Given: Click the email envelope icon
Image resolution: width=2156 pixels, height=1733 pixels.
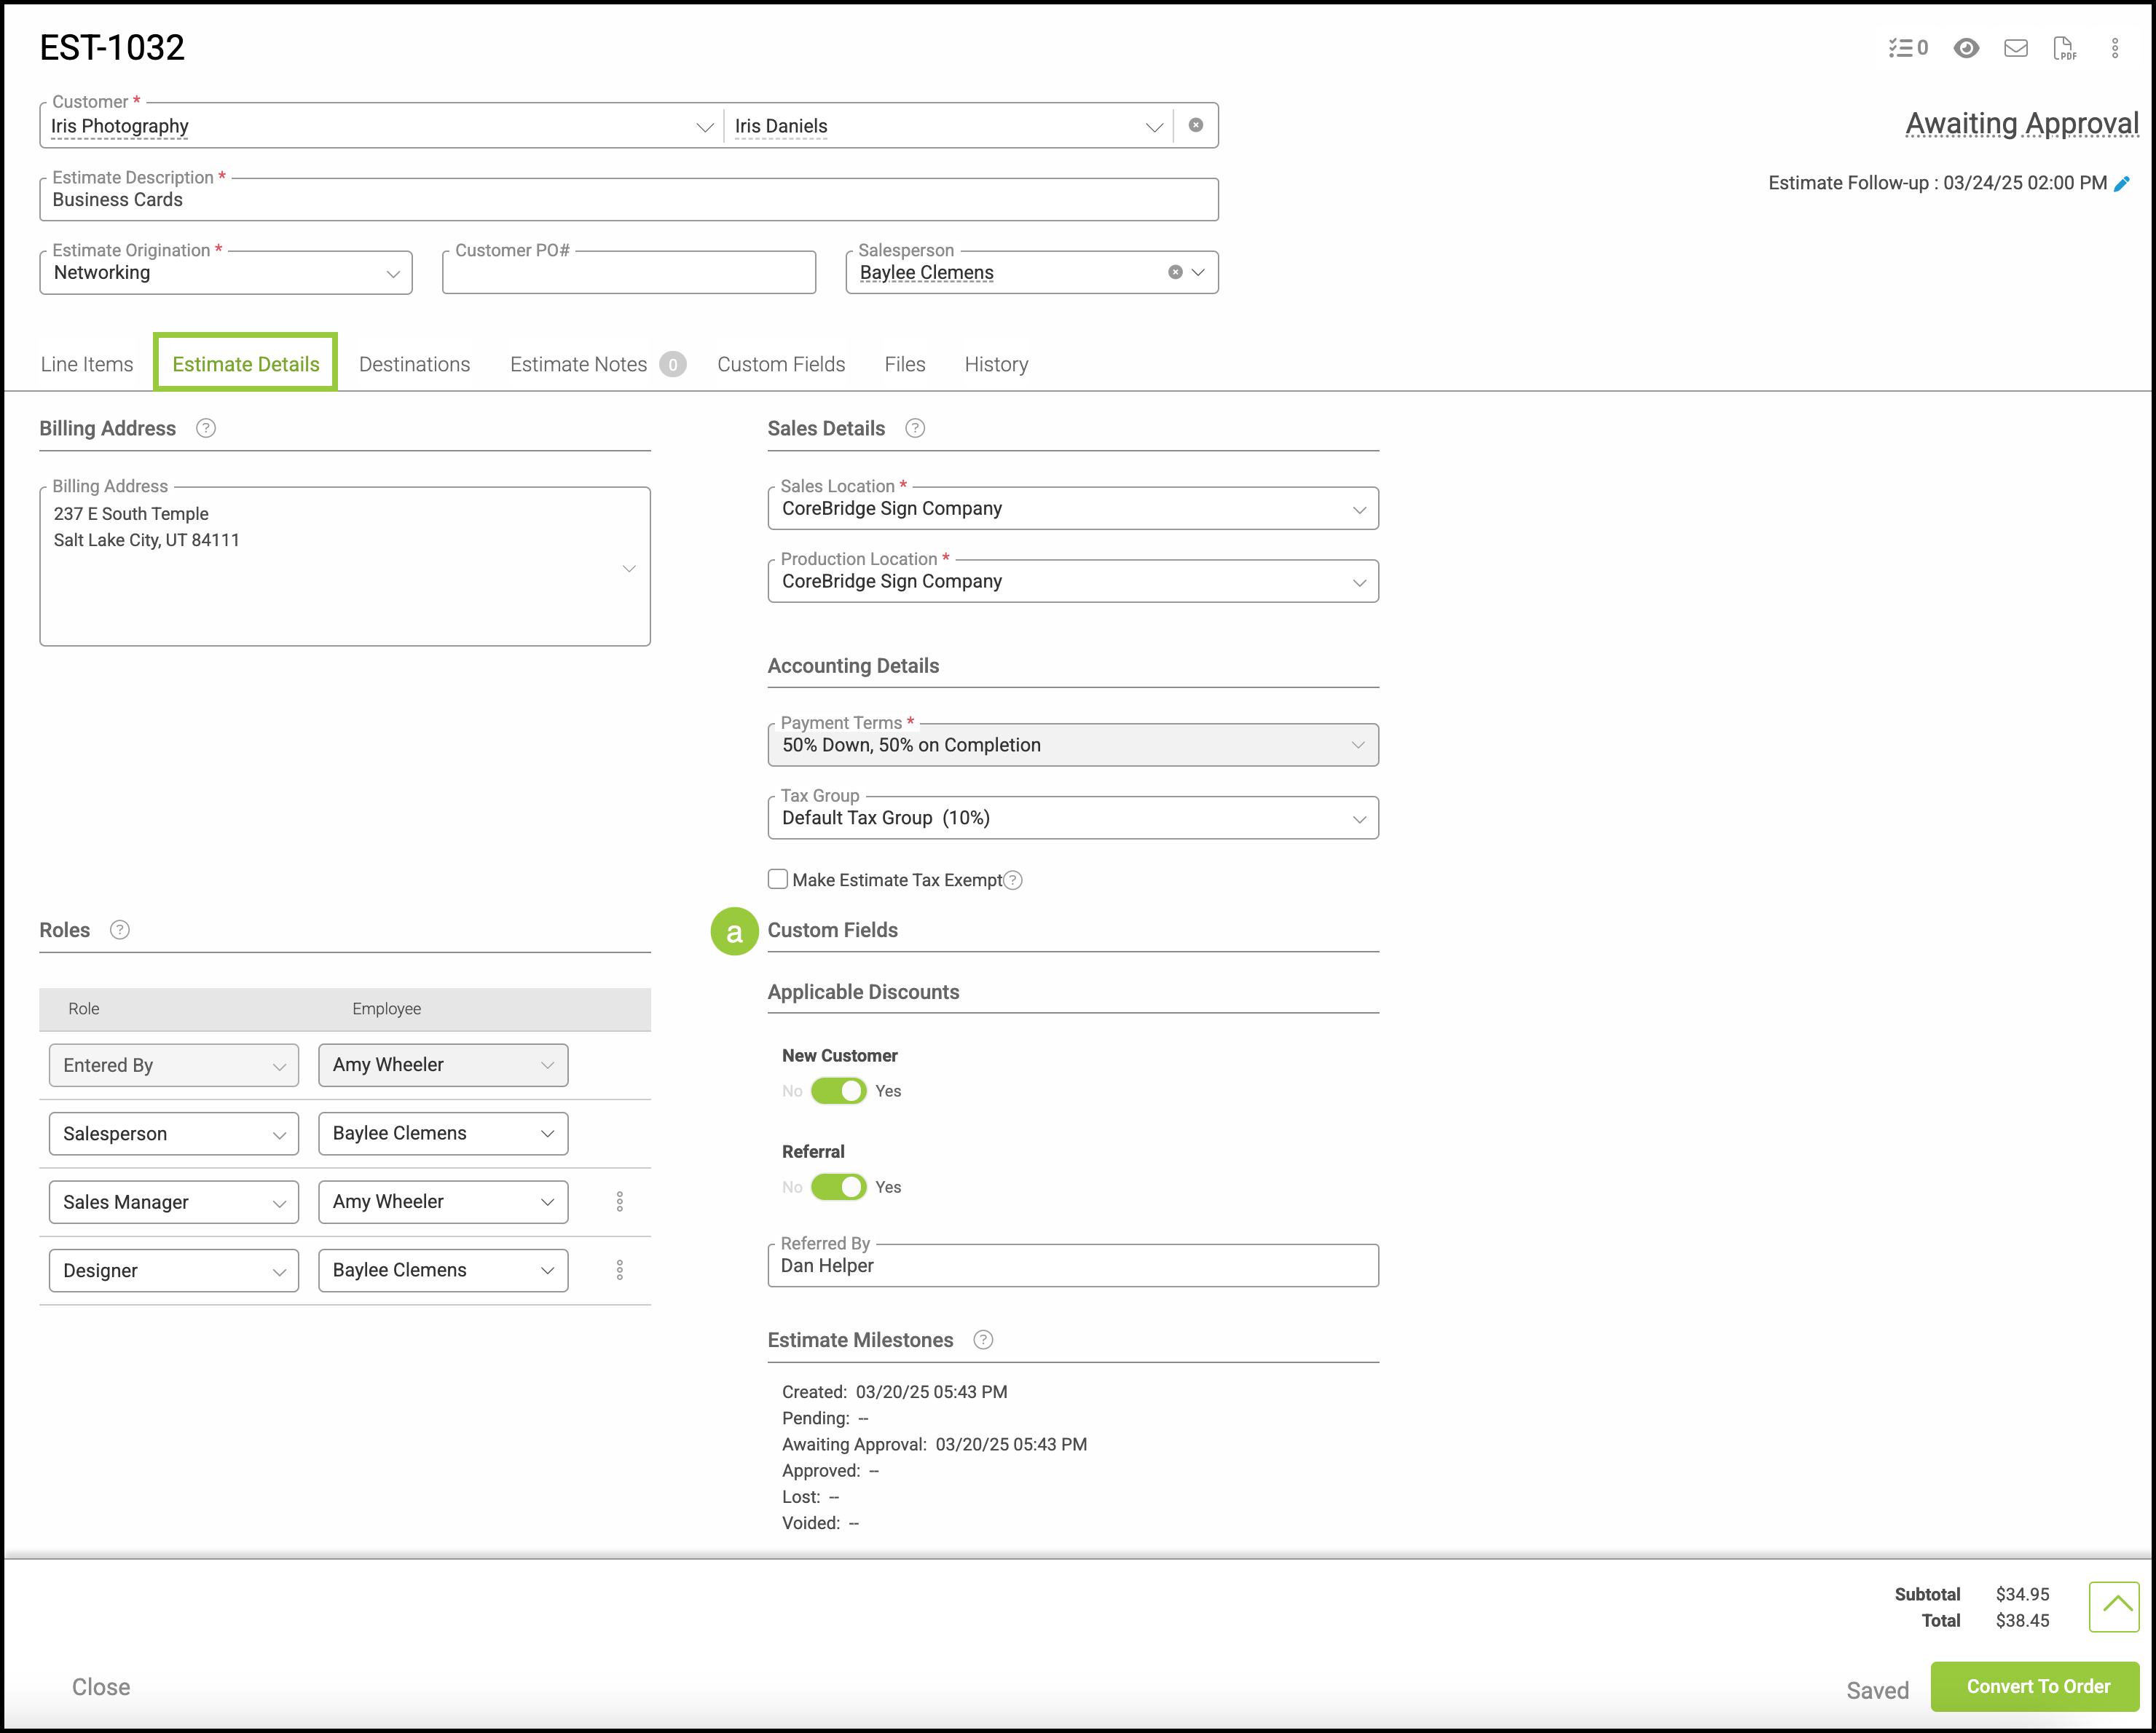Looking at the screenshot, I should click(x=2016, y=48).
